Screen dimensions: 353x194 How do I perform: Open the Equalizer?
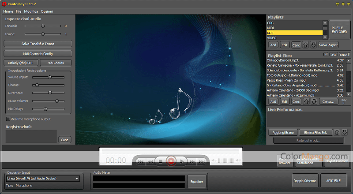tap(197, 181)
